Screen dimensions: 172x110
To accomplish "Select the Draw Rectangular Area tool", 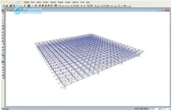I will (x=3, y=36).
